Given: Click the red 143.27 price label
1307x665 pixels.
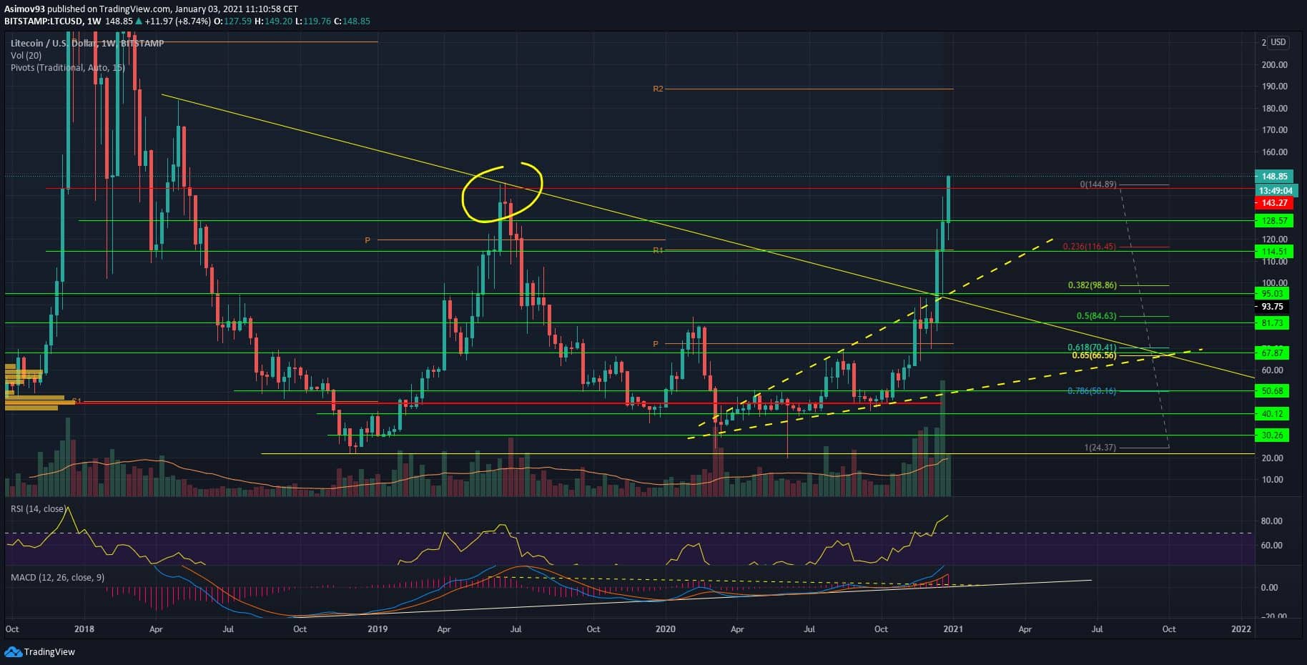Looking at the screenshot, I should 1274,203.
